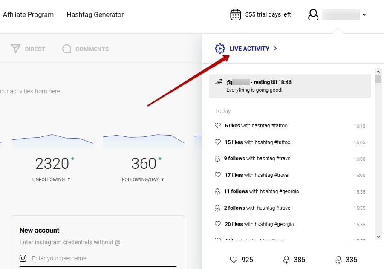
Task: Click the Today section label
Action: (222, 111)
